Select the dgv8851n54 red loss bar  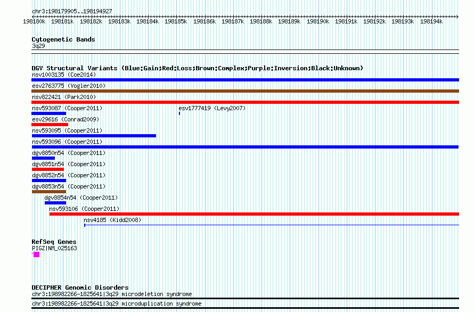point(48,169)
